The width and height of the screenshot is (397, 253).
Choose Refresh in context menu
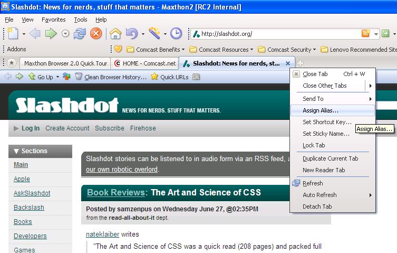(x=333, y=183)
